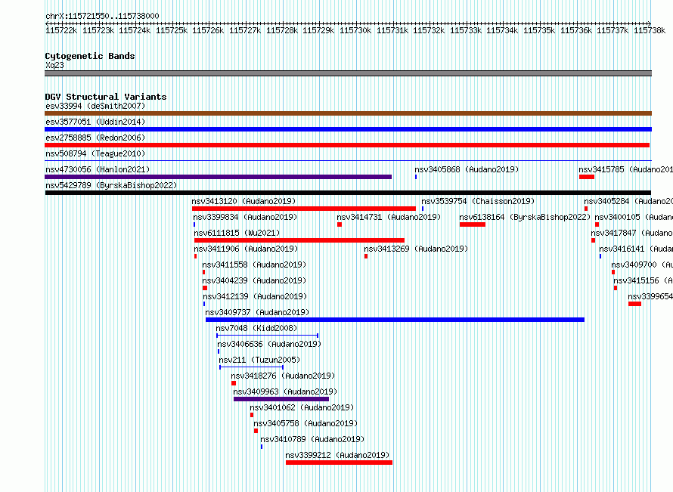
Task: Click the nsv3409737 (Audano2019) long blue bar
Action: [x=395, y=320]
